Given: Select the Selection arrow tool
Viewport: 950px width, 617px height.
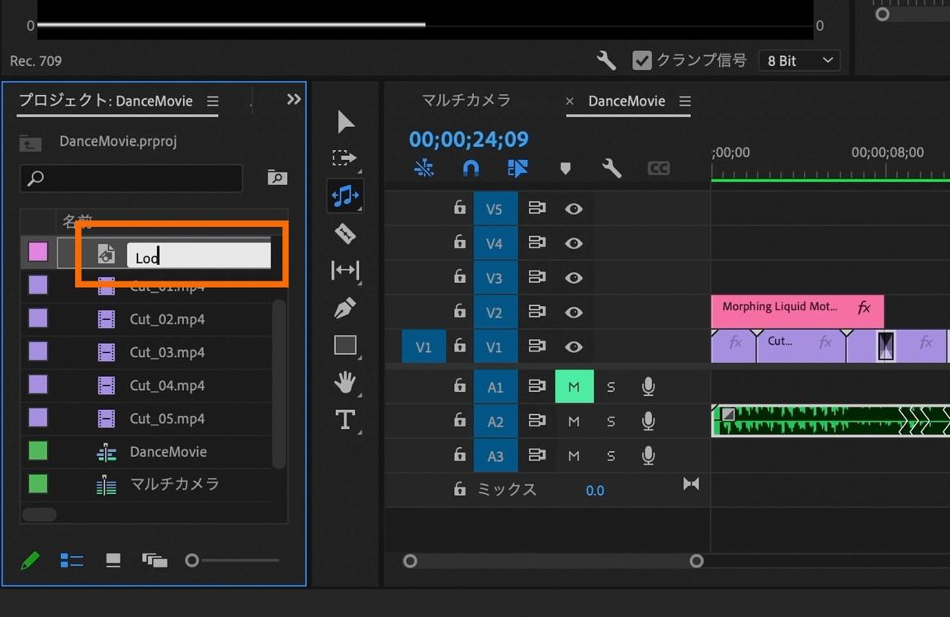Looking at the screenshot, I should pyautogui.click(x=345, y=122).
